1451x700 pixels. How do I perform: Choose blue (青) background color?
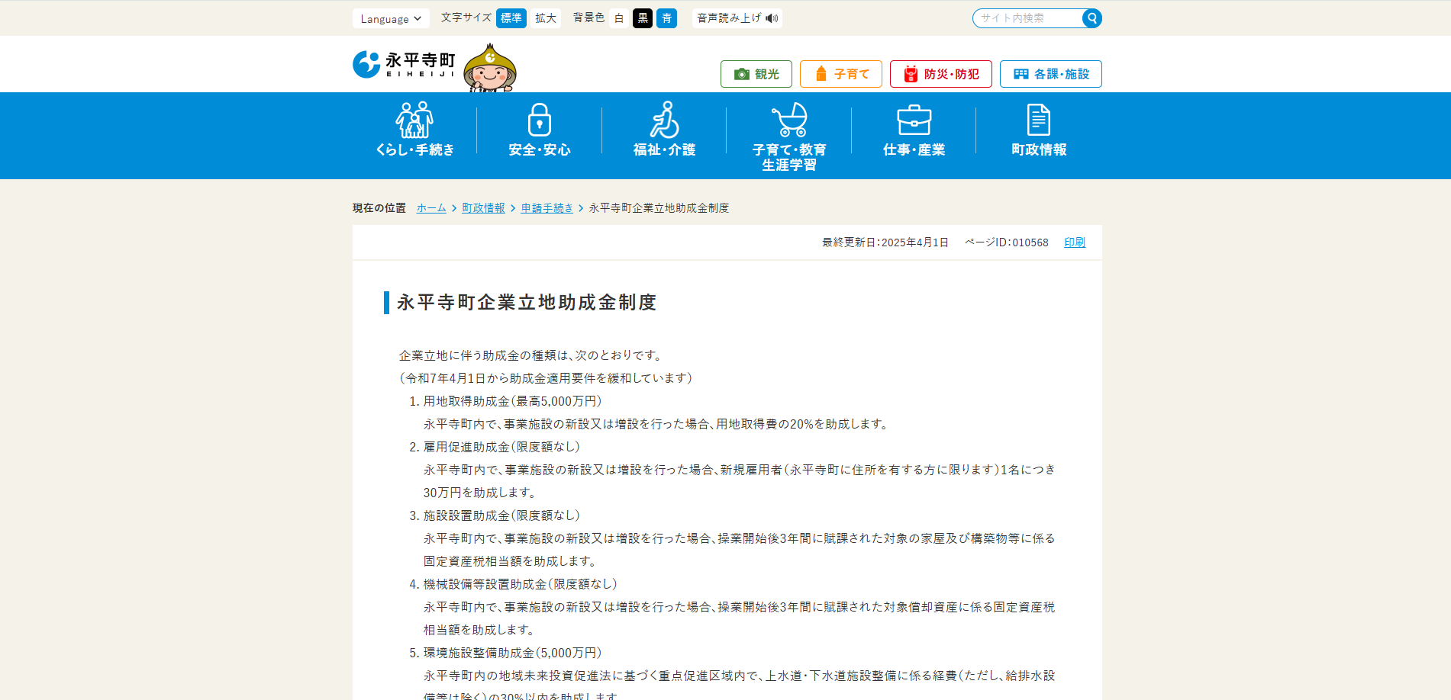pos(667,18)
